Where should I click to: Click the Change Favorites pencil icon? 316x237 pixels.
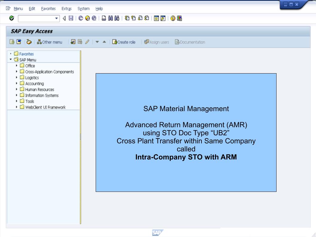tap(87, 42)
